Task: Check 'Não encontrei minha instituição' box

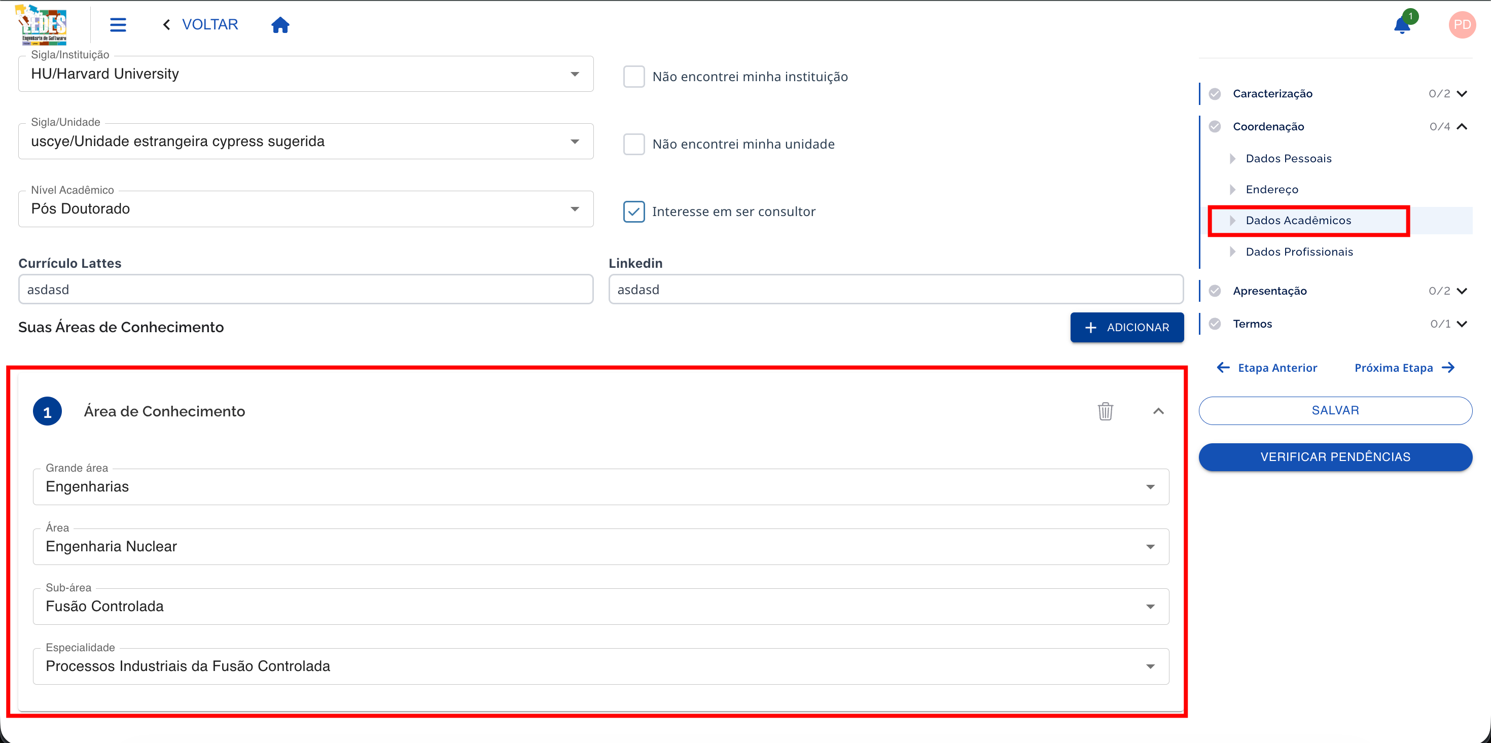Action: tap(634, 77)
